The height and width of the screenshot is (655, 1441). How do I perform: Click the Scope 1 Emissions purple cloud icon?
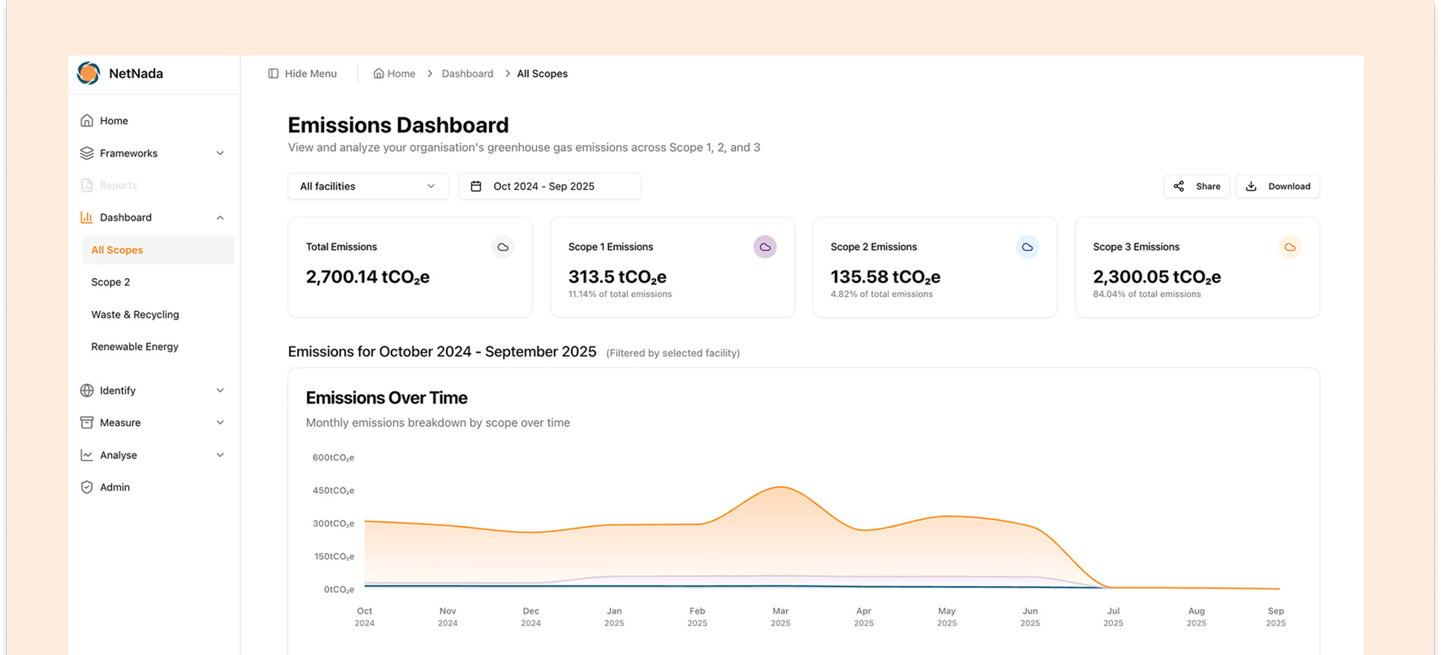coord(764,247)
